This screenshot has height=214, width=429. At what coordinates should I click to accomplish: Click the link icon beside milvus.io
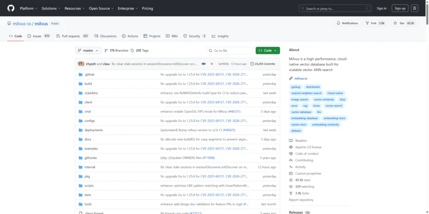[x=291, y=79]
